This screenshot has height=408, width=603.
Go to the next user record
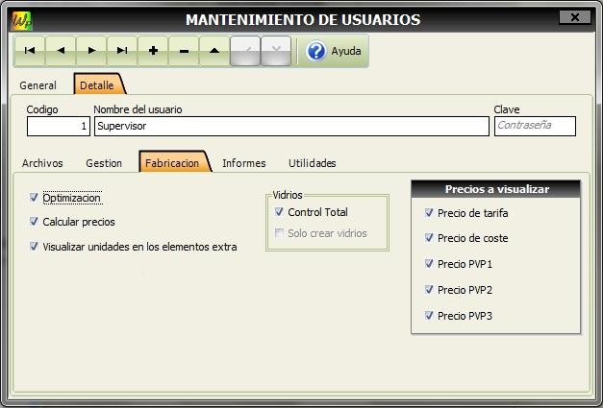tap(91, 51)
